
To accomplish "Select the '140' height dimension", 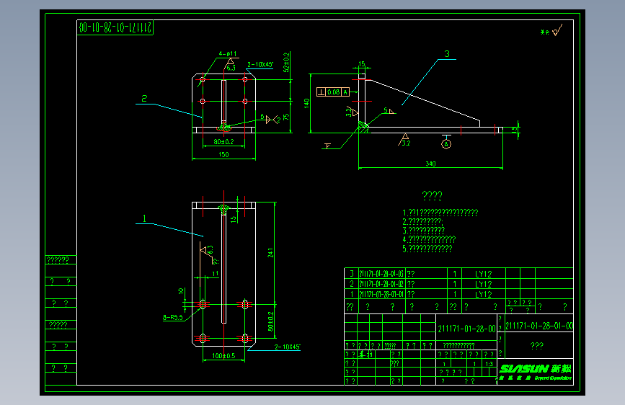I will point(306,103).
